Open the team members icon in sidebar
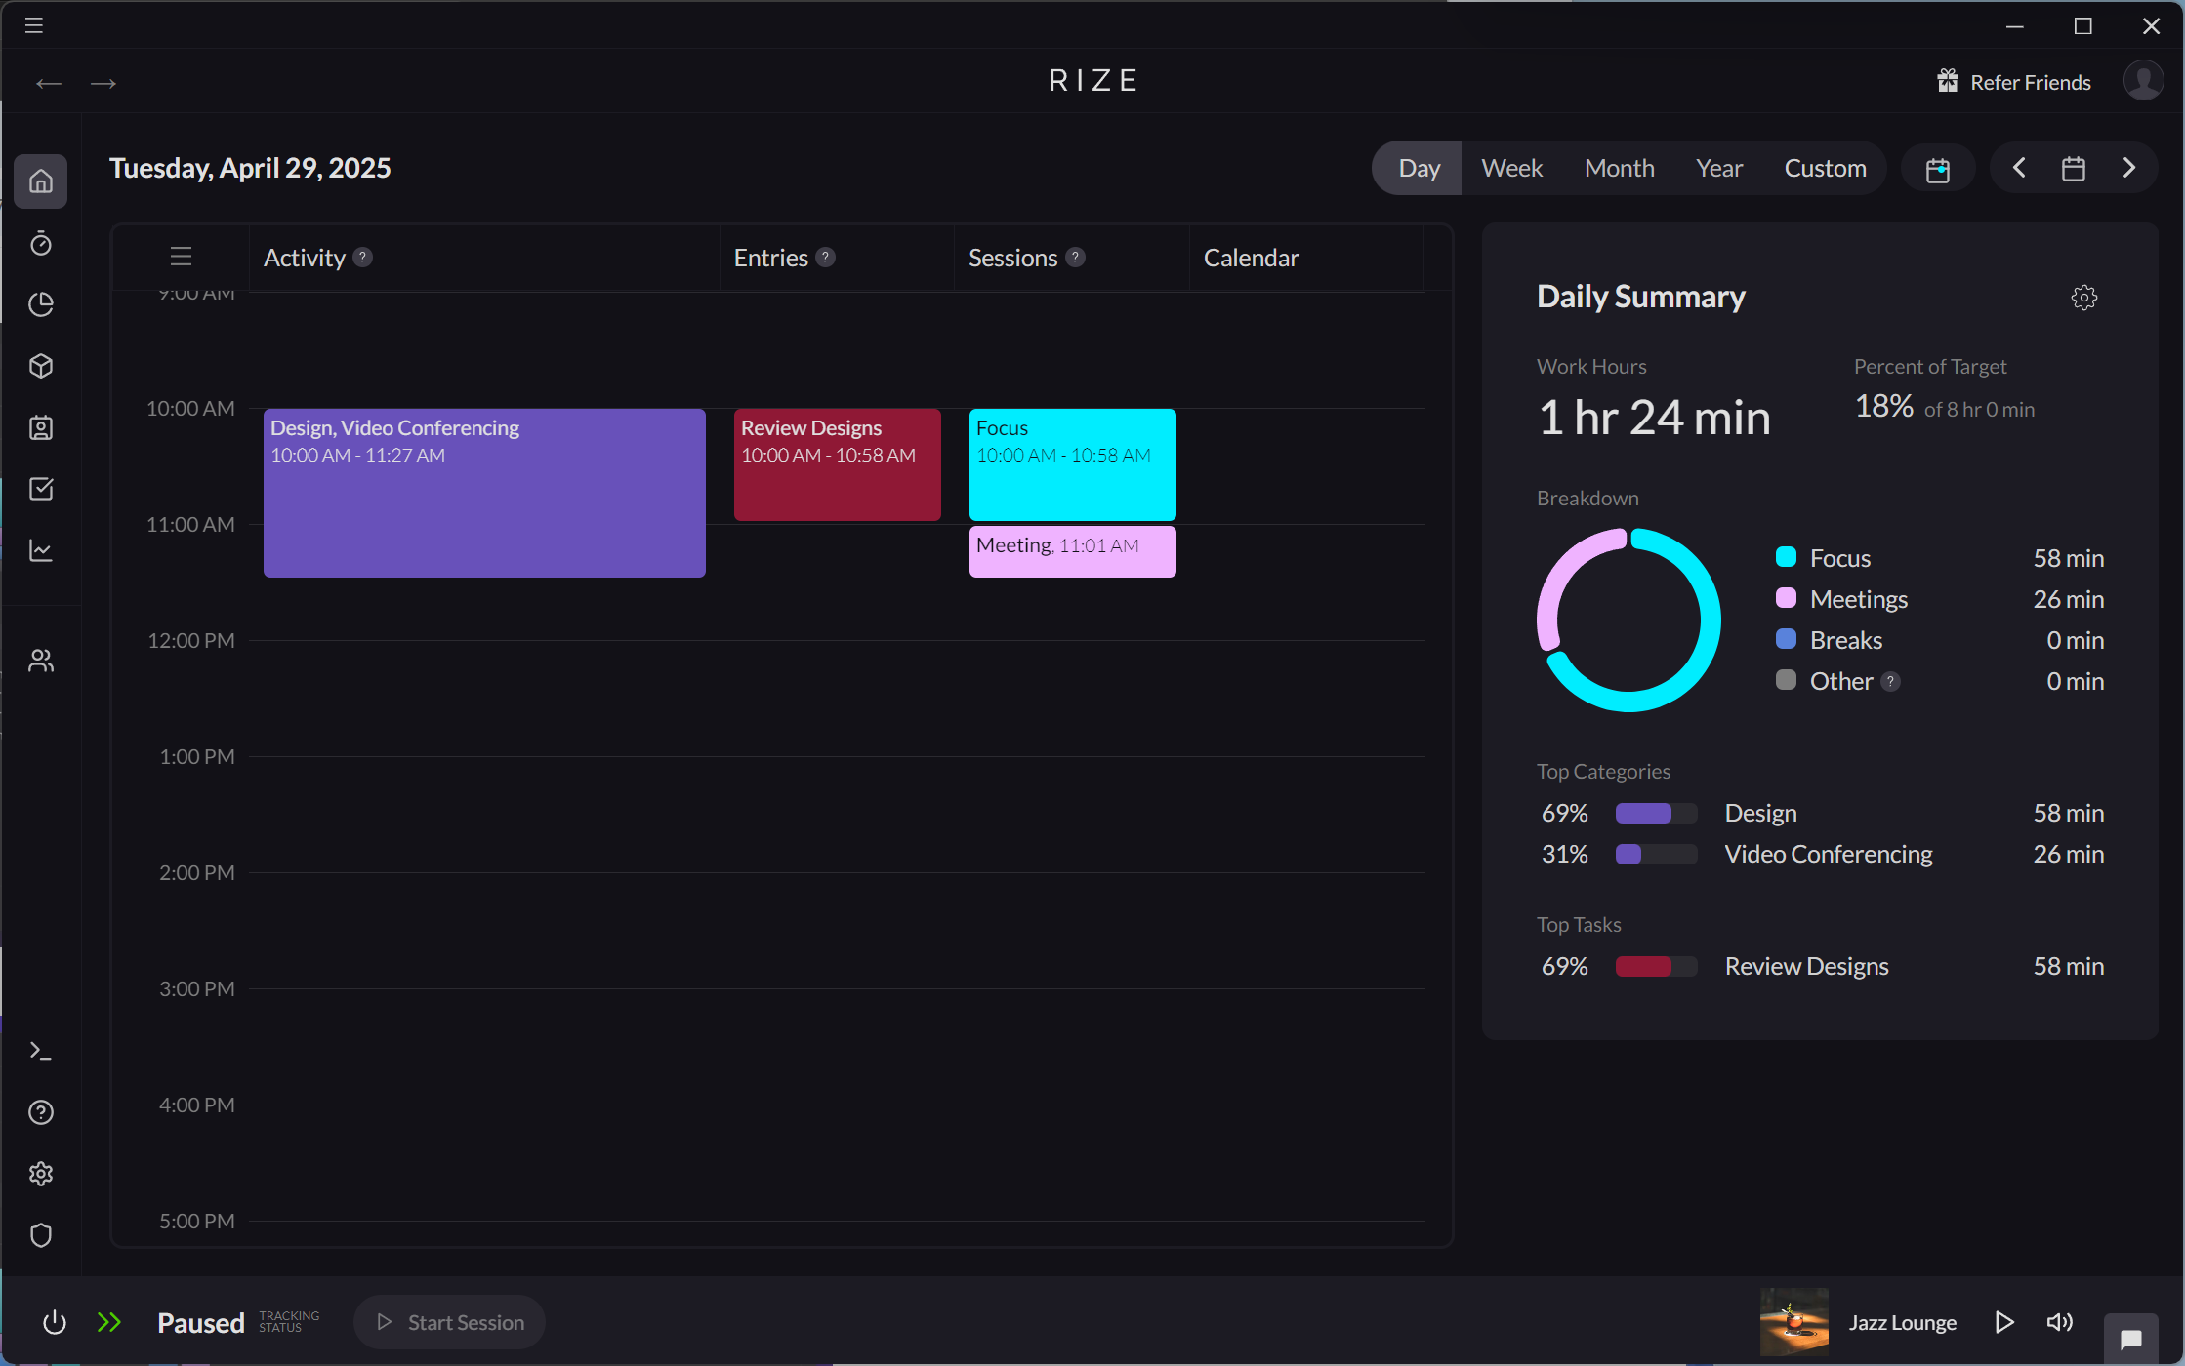Image resolution: width=2185 pixels, height=1366 pixels. (41, 660)
